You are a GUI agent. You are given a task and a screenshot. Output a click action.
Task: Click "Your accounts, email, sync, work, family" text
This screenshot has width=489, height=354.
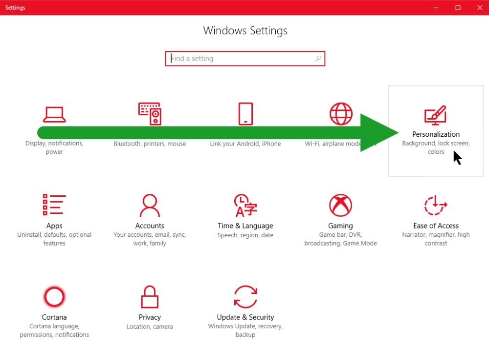pos(150,239)
